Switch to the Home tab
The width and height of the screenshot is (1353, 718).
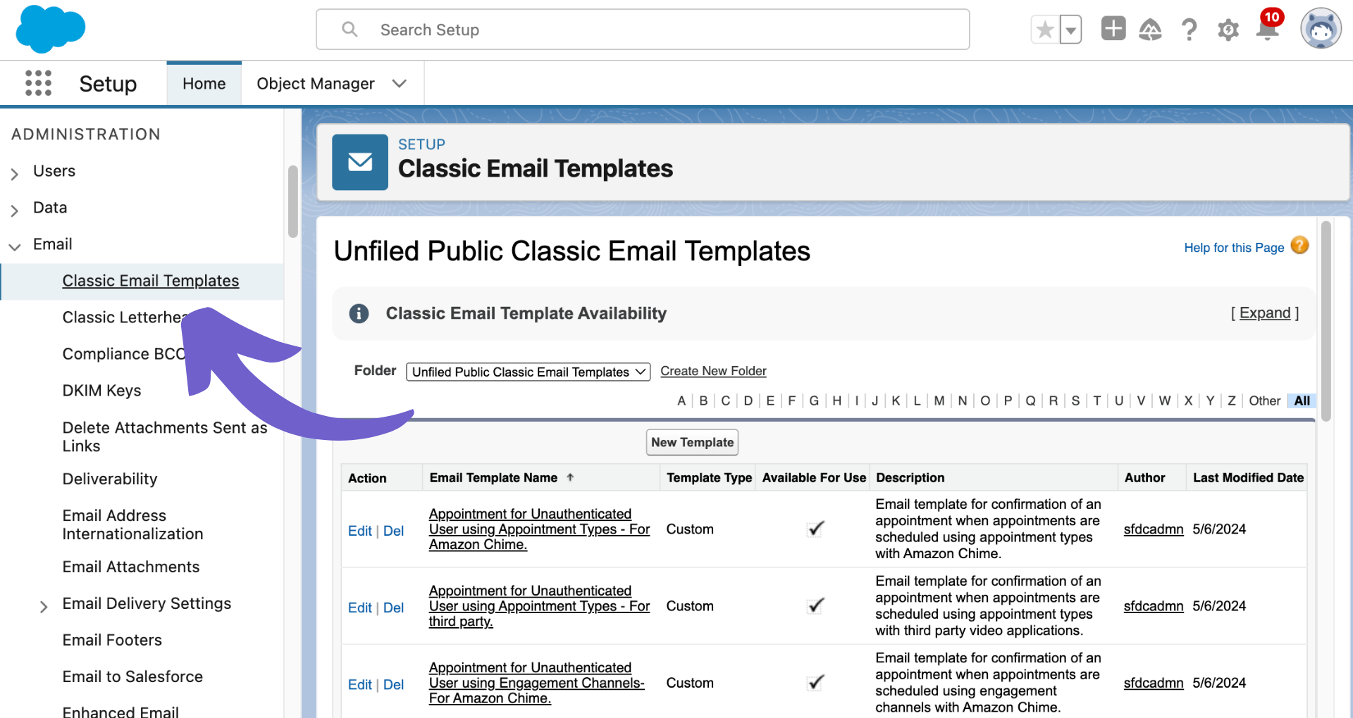(x=204, y=83)
